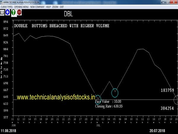Click the 384254 volume value
This screenshot has width=178, height=134.
[x=167, y=108]
